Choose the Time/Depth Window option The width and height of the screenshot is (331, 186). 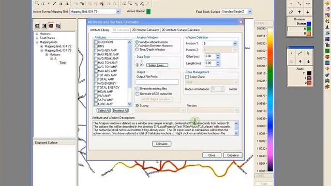(137, 50)
